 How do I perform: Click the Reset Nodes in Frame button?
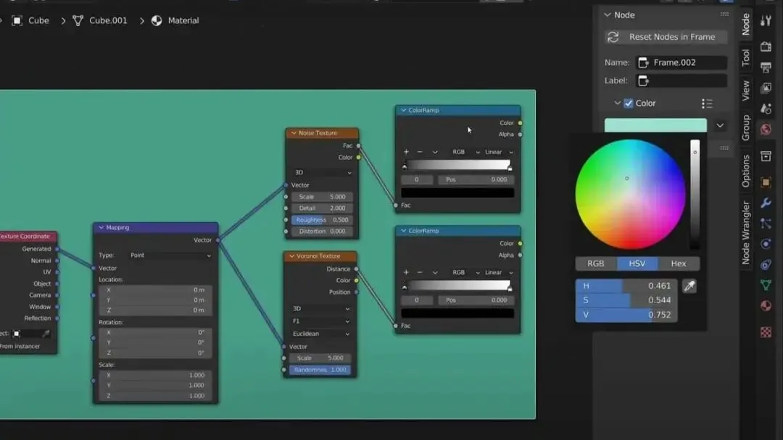(665, 37)
